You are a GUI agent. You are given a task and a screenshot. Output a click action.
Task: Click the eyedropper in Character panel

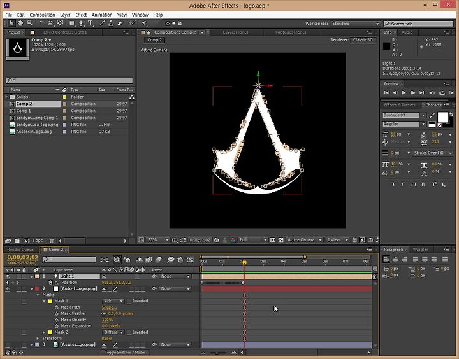coord(432,115)
